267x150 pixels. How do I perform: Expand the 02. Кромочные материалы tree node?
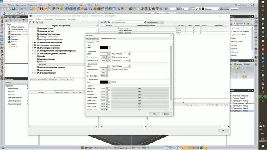tap(33, 42)
